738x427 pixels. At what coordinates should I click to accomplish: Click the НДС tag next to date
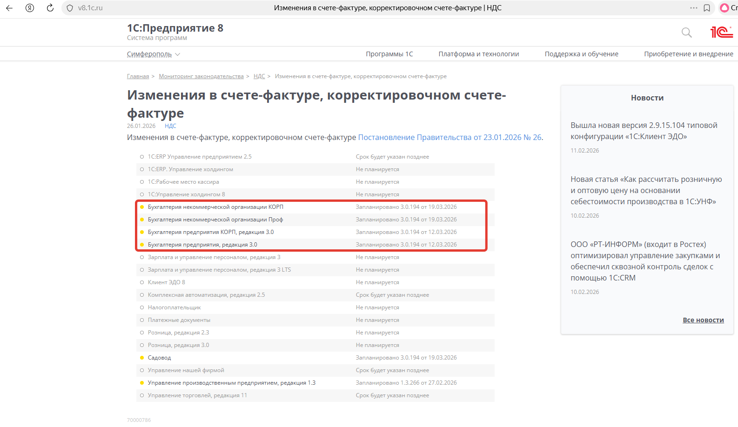click(x=170, y=126)
